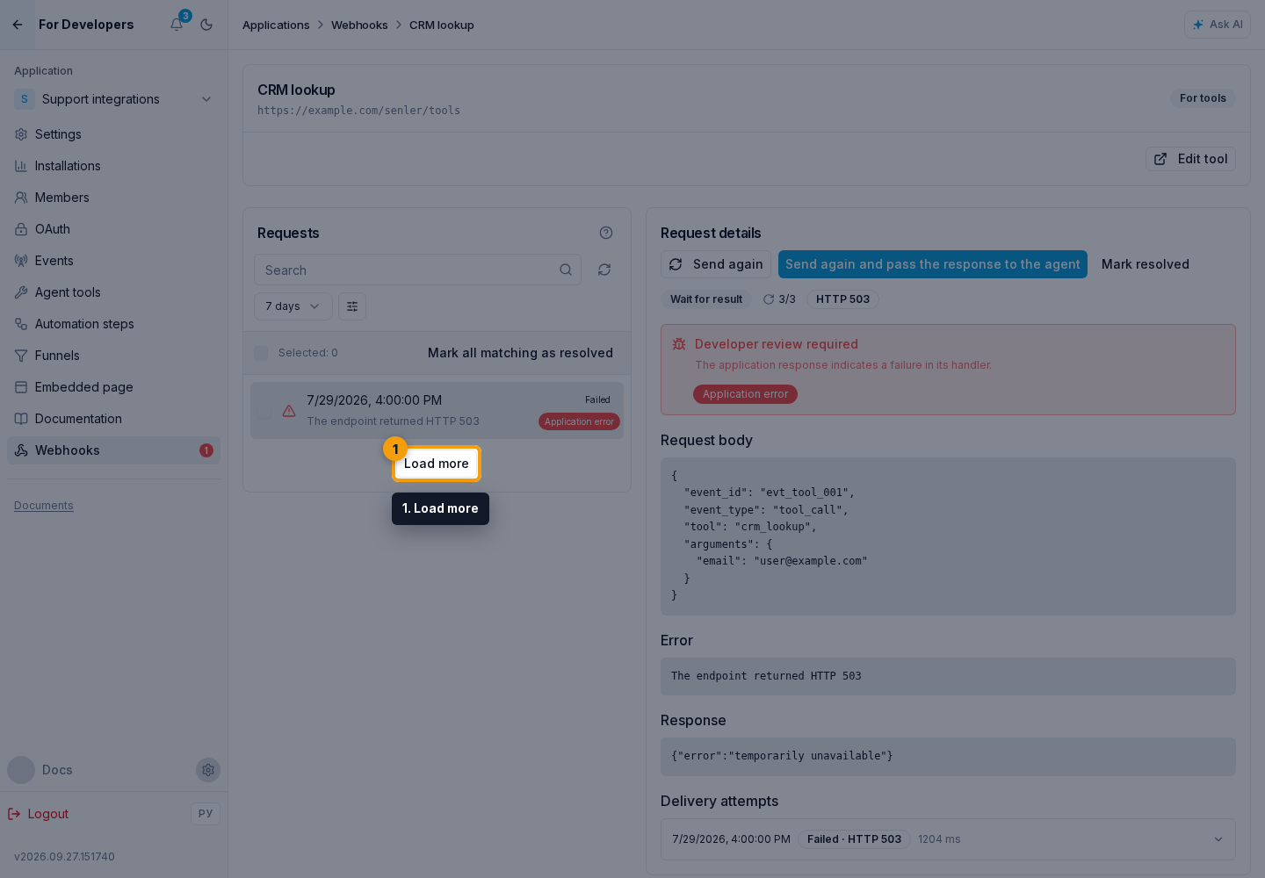The height and width of the screenshot is (878, 1265).
Task: Click the Embedded page icon
Action: click(x=21, y=387)
